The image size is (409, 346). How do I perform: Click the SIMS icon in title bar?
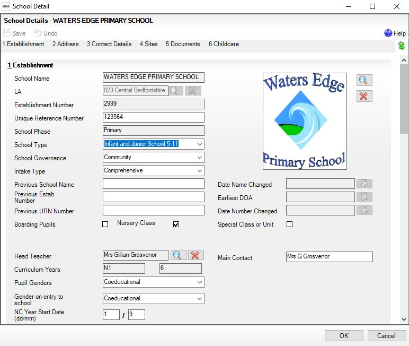(6, 6)
